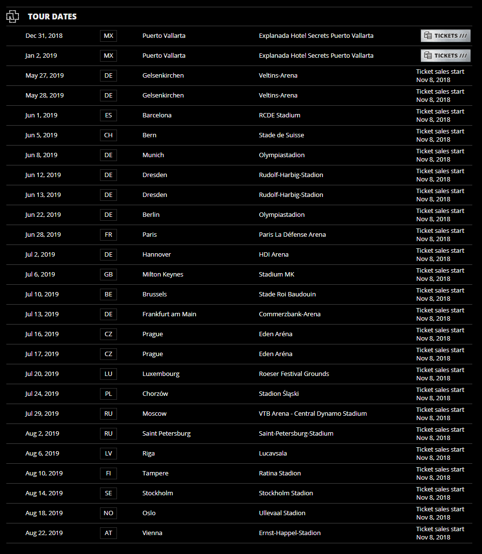Select the LU country badge for Luxembourg
The width and height of the screenshot is (482, 554).
click(x=108, y=374)
